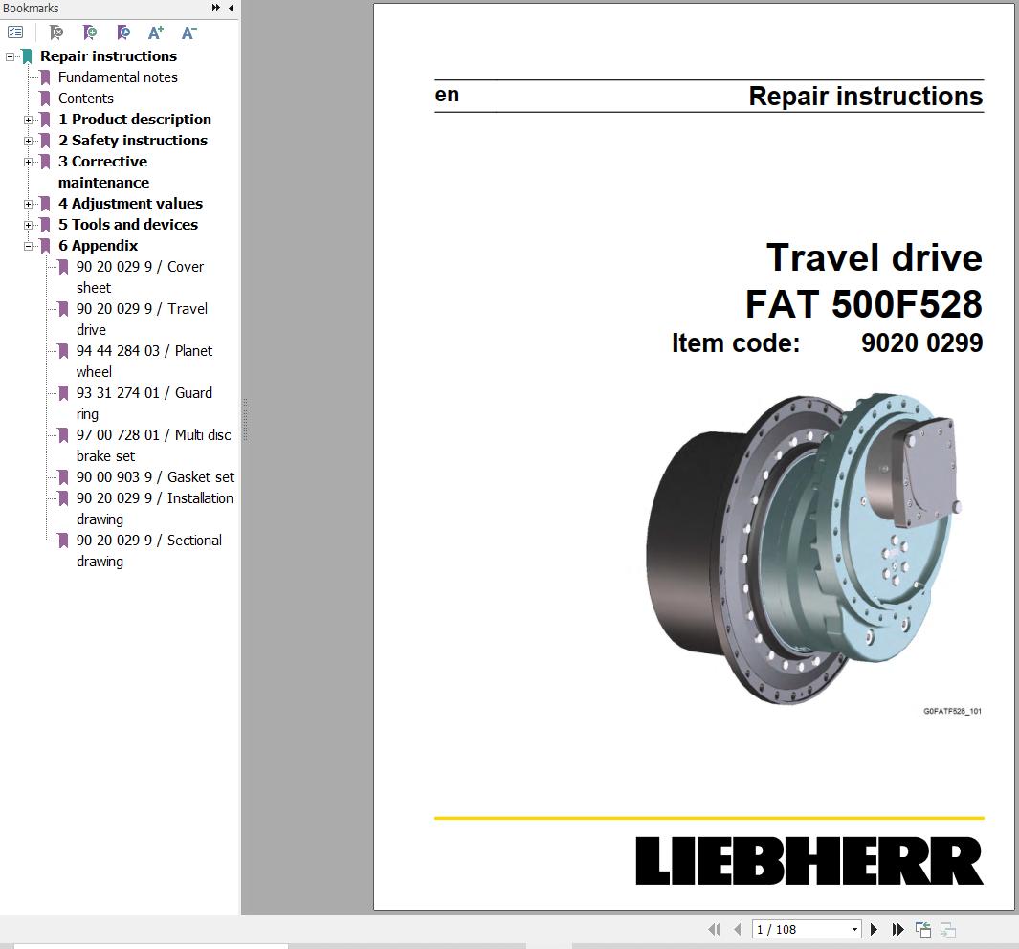The height and width of the screenshot is (949, 1019).
Task: Click the Repair instructions page header
Action: click(x=866, y=96)
